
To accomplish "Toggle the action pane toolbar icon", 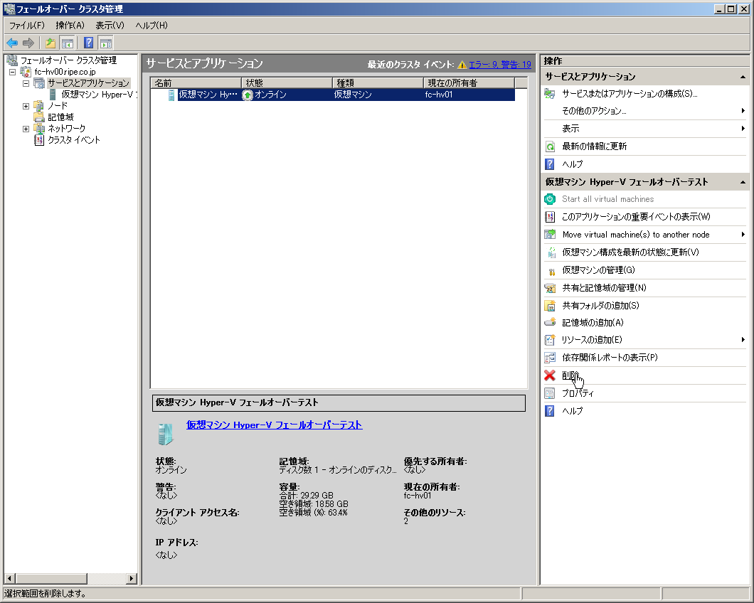I will [106, 43].
